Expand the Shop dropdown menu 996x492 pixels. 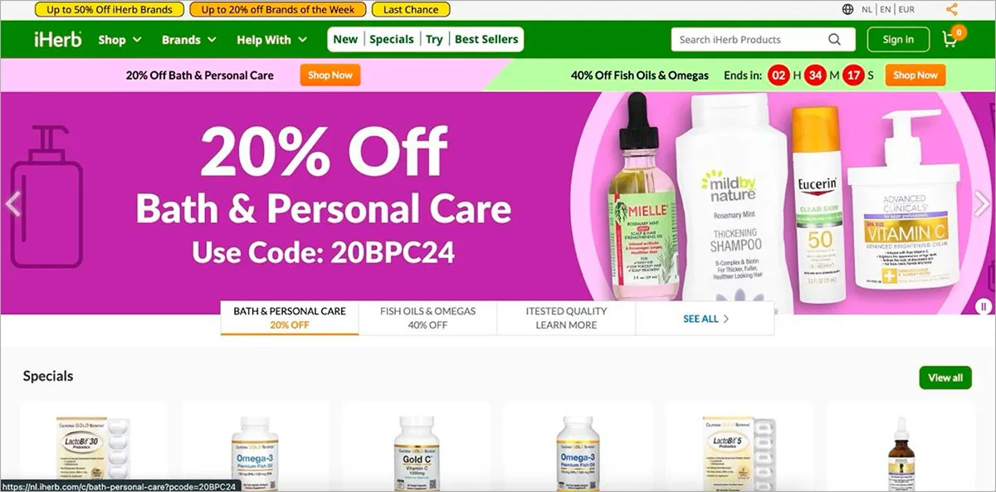120,39
